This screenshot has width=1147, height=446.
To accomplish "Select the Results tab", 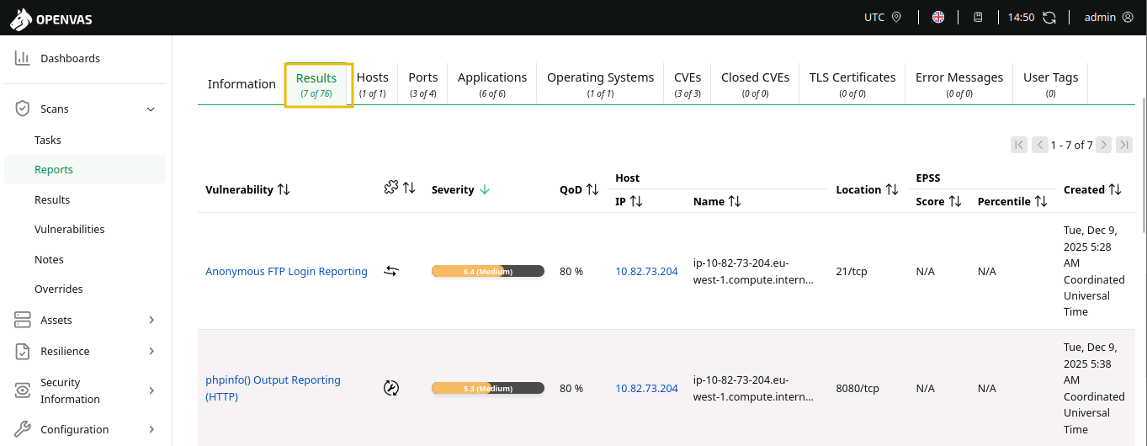I will pyautogui.click(x=316, y=84).
